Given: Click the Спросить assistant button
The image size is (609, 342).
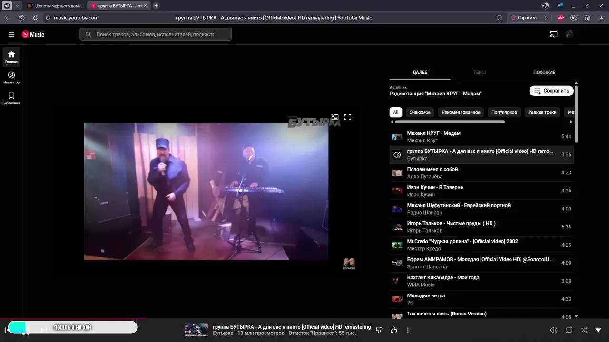Looking at the screenshot, I should click(x=524, y=18).
